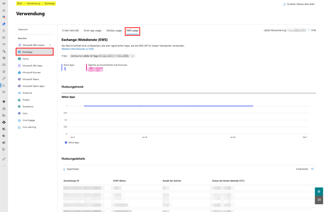Click the SharePoint report icon
The width and height of the screenshot is (324, 212).
[20, 106]
